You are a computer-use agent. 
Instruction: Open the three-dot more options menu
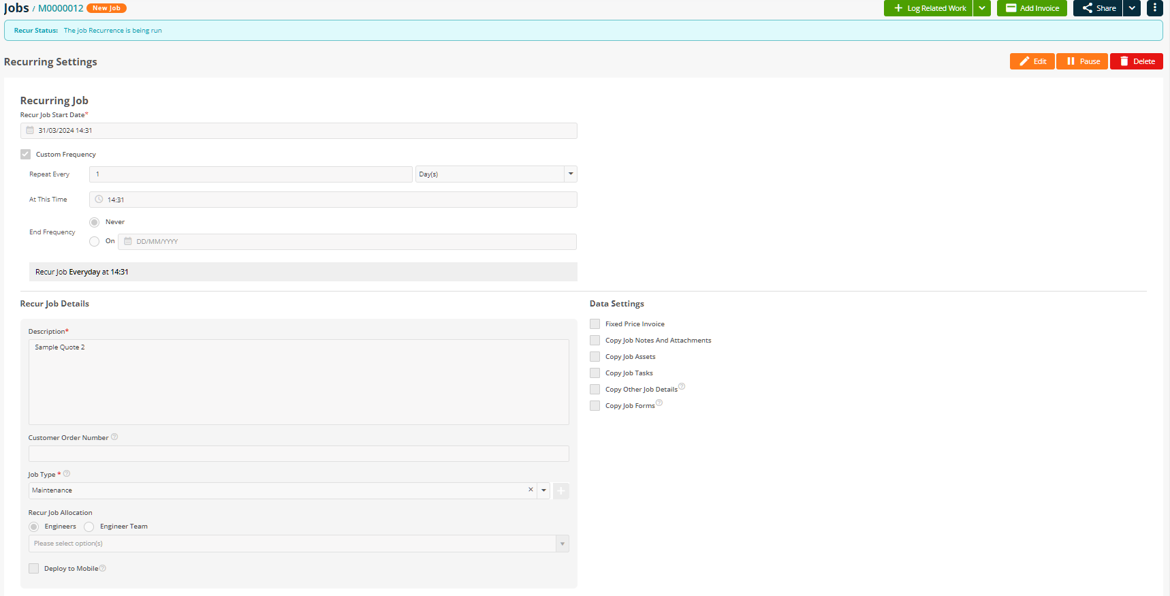pos(1154,8)
